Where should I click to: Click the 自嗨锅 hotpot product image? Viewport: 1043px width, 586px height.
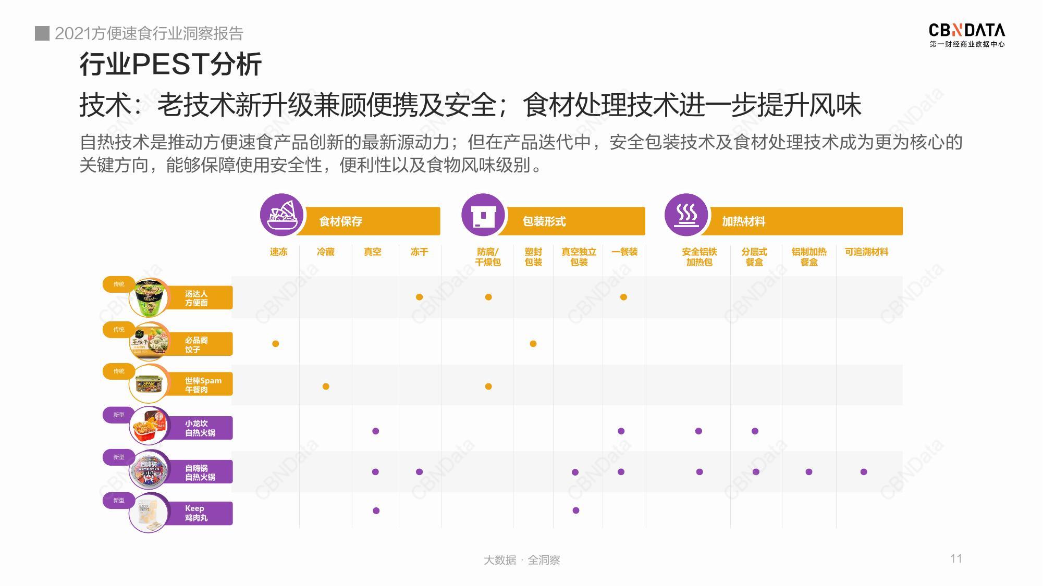tap(150, 471)
